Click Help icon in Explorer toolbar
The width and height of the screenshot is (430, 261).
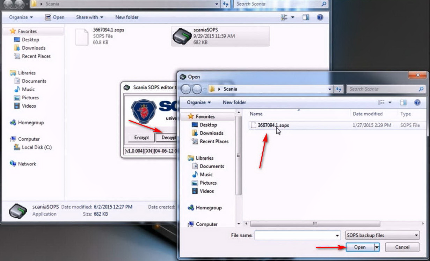pos(320,17)
